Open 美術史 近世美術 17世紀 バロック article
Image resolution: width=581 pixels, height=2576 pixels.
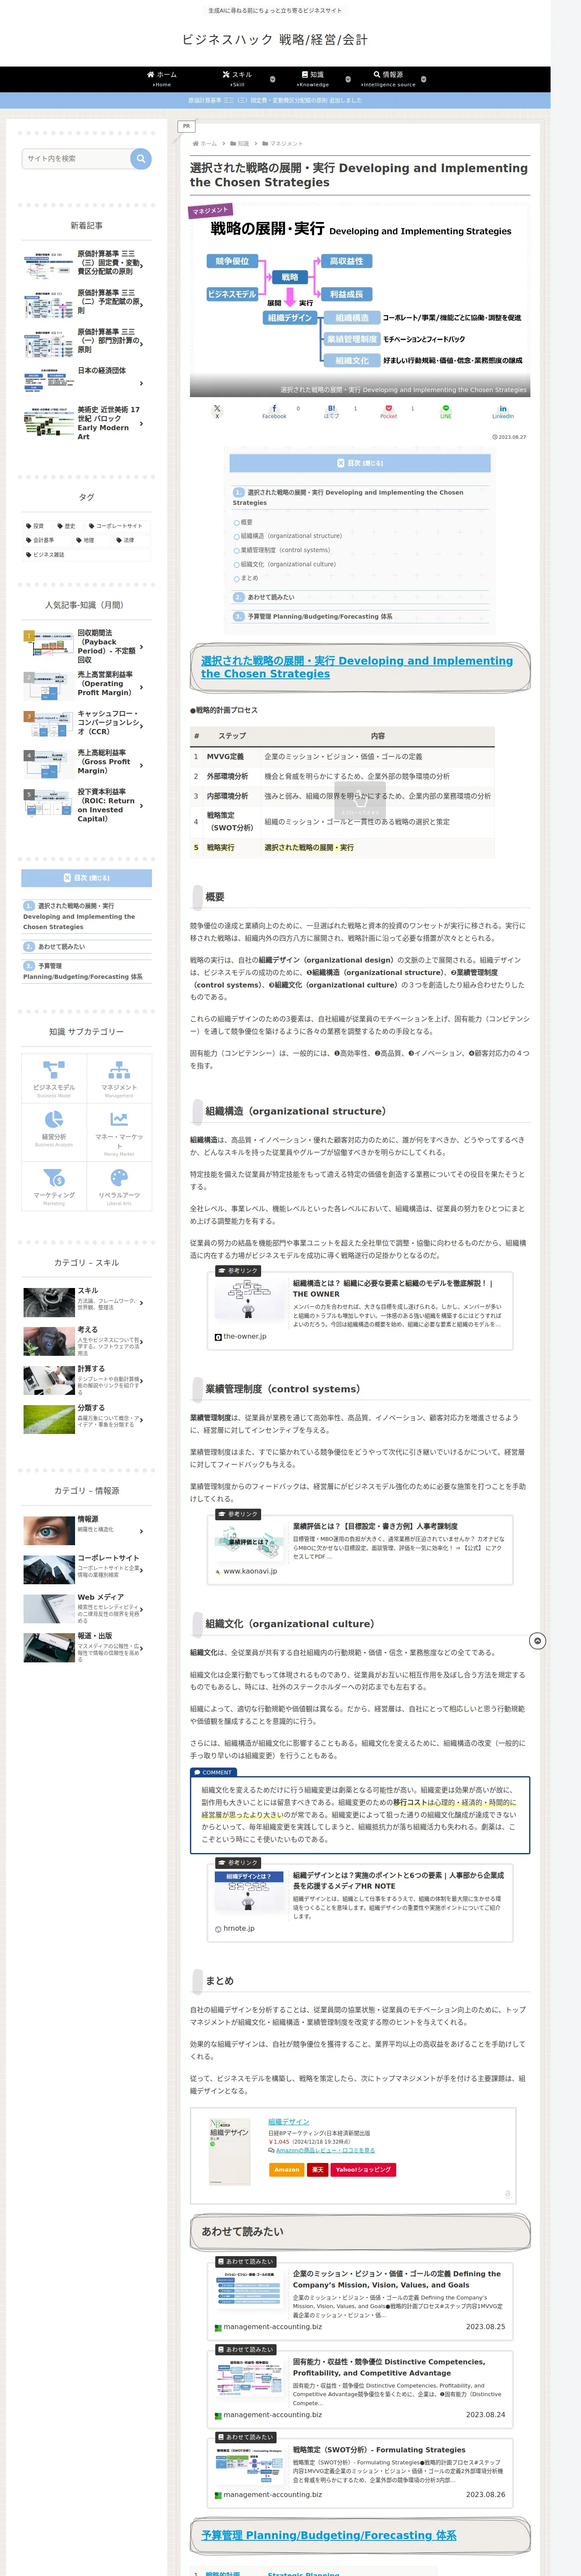(x=87, y=423)
